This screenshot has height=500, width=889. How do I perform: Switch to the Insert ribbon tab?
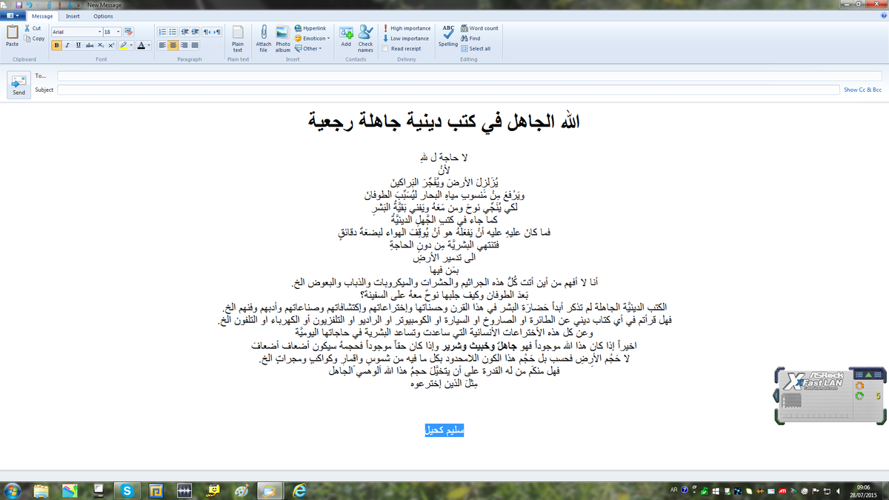click(73, 16)
